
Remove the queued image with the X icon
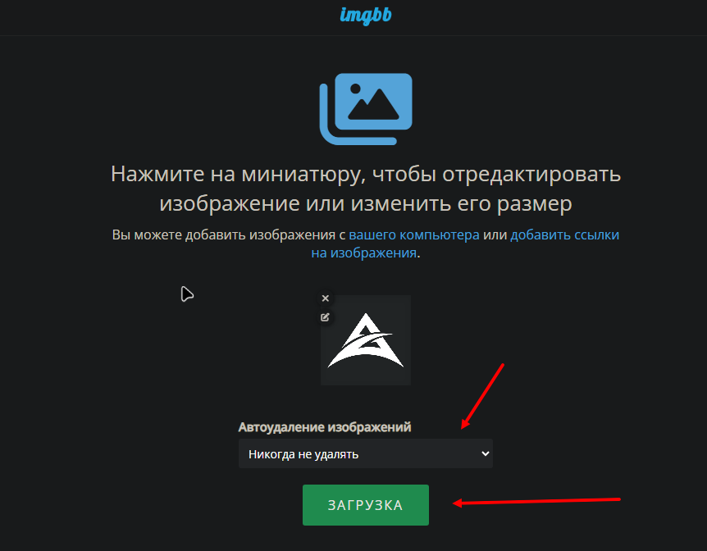325,298
